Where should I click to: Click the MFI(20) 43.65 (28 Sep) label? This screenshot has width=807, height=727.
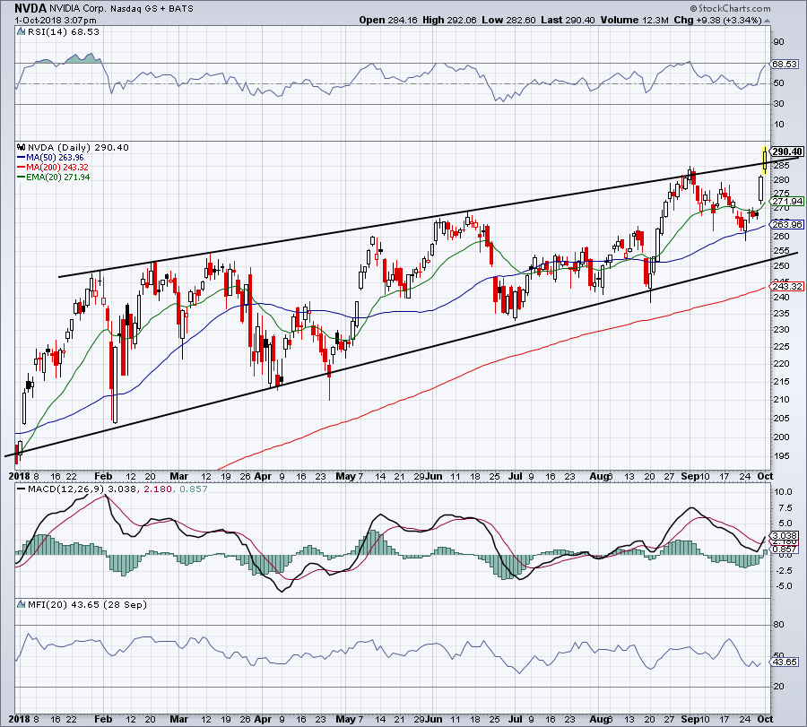click(x=87, y=605)
